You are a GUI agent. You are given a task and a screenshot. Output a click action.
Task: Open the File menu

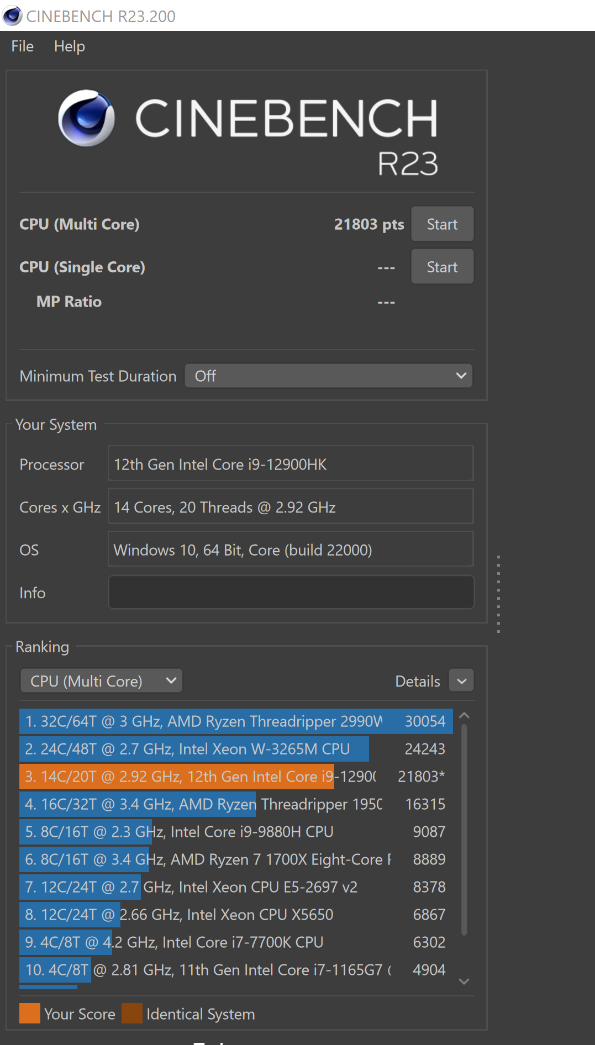[x=22, y=46]
